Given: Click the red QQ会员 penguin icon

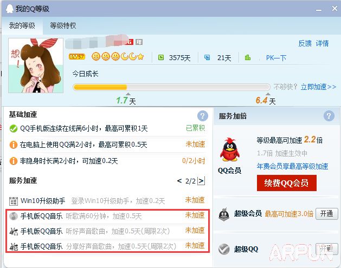Looking at the screenshot, I should tap(230, 149).
